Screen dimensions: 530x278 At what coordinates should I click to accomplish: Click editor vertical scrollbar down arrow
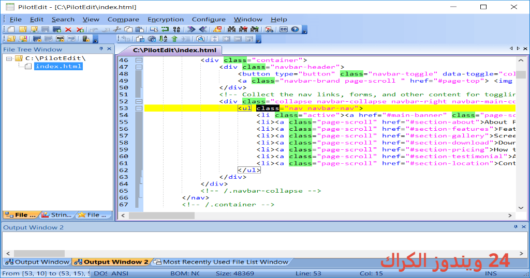[x=521, y=208]
